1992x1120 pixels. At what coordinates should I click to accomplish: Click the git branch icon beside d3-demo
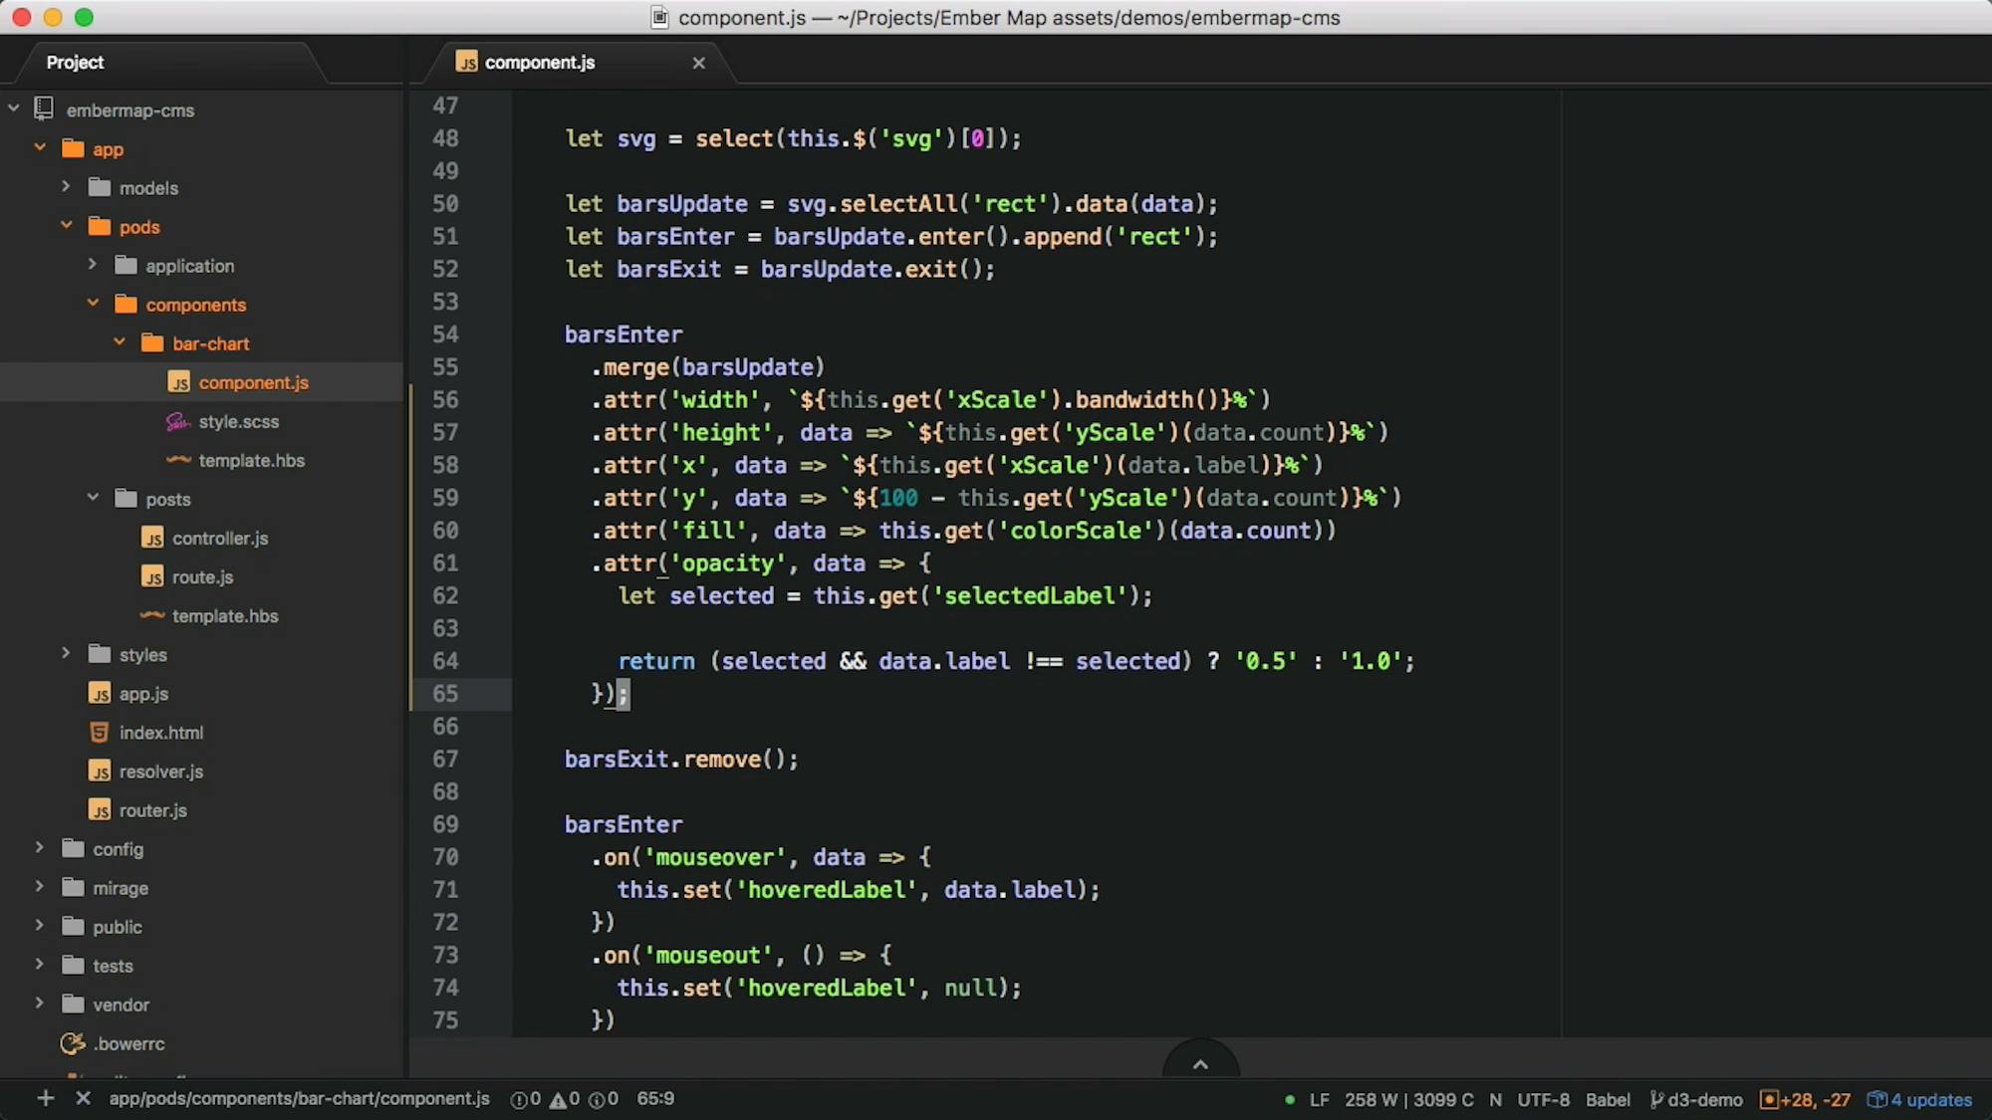click(1657, 1100)
